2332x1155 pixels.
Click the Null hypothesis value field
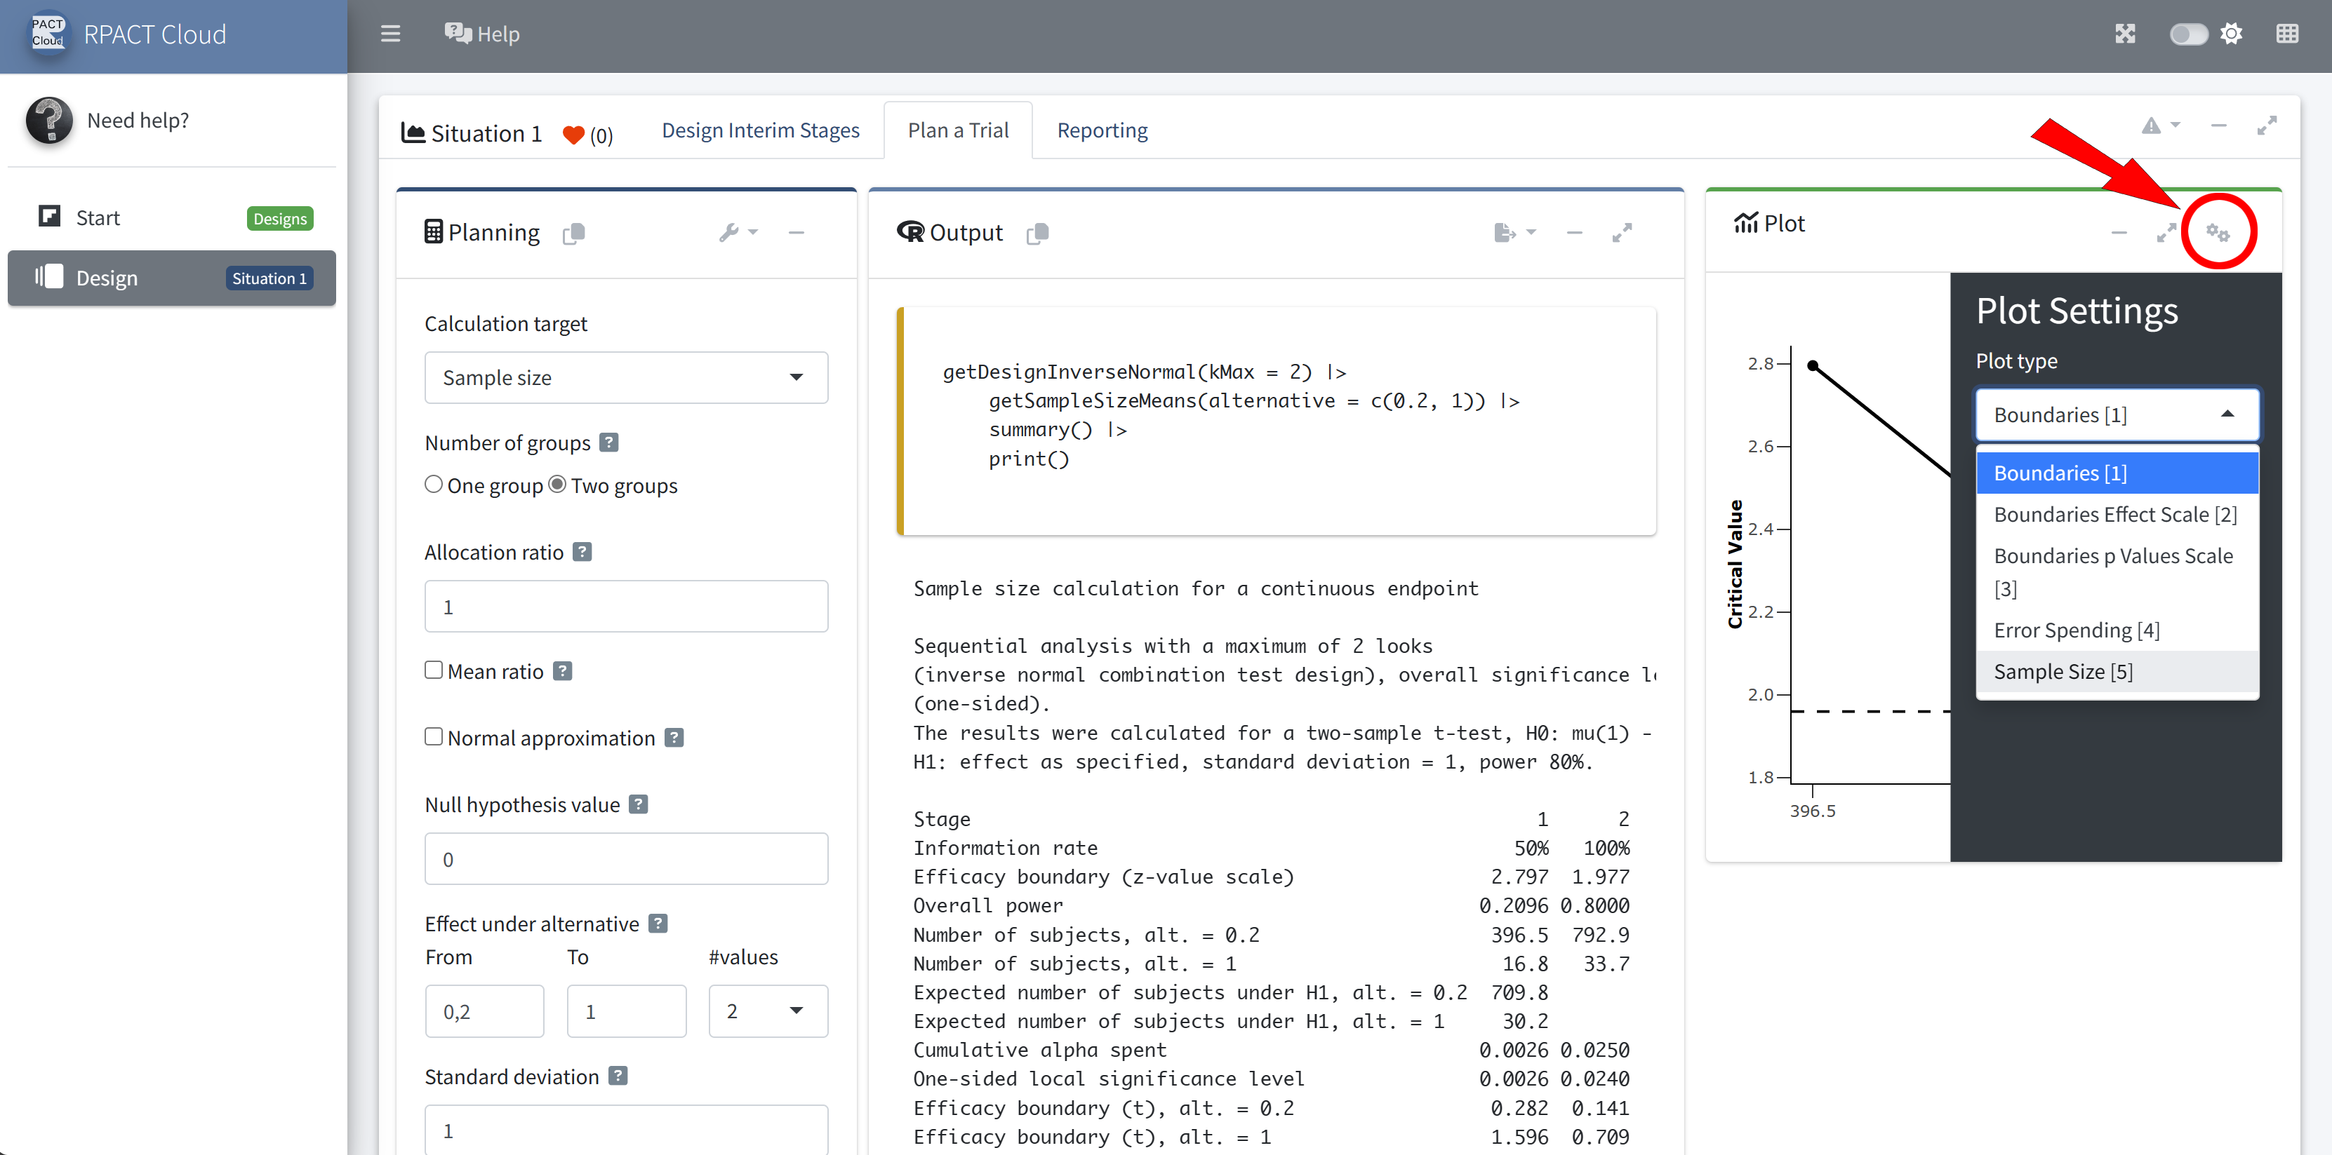(625, 859)
